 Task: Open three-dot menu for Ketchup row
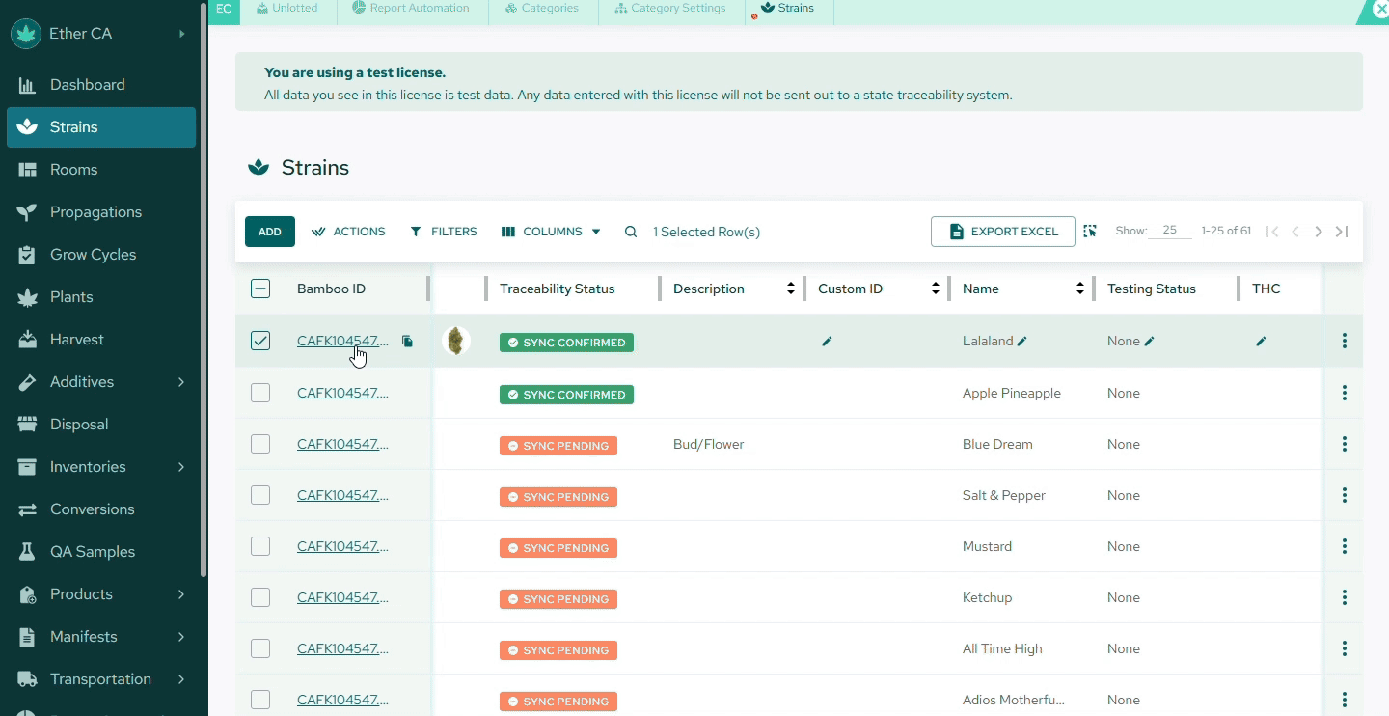tap(1345, 597)
